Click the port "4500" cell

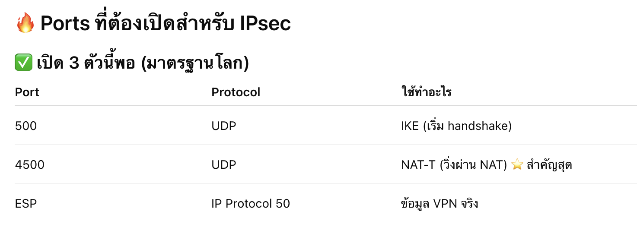(x=29, y=165)
